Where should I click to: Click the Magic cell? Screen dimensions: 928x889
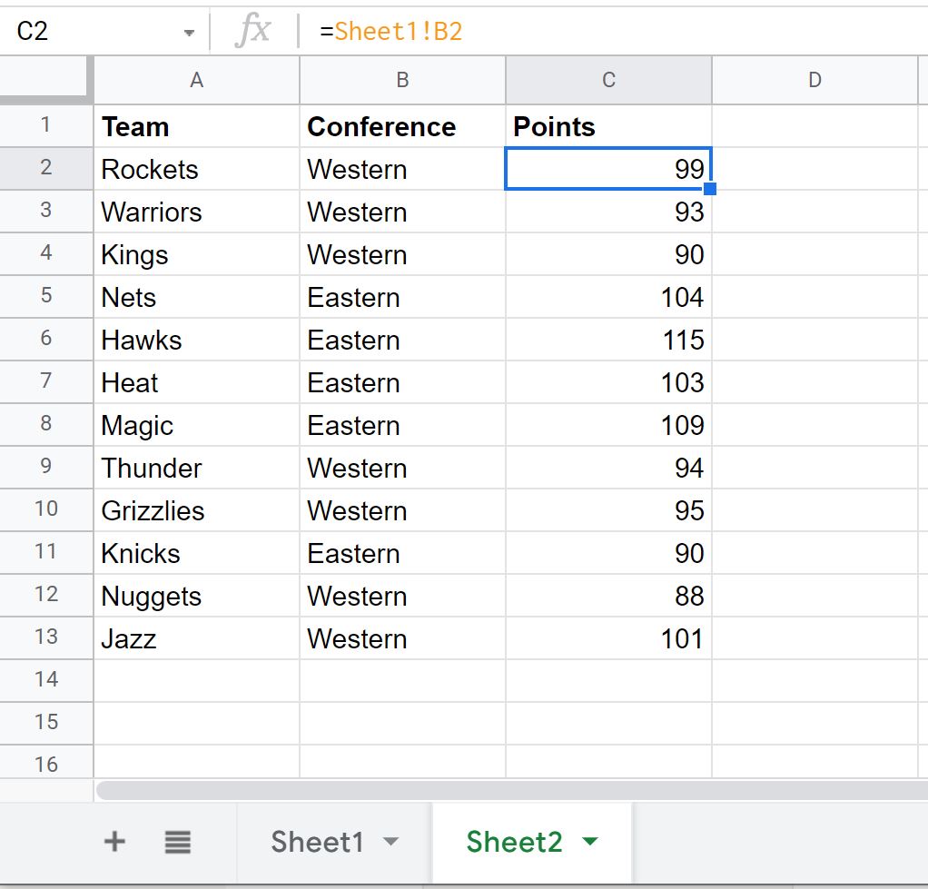196,425
